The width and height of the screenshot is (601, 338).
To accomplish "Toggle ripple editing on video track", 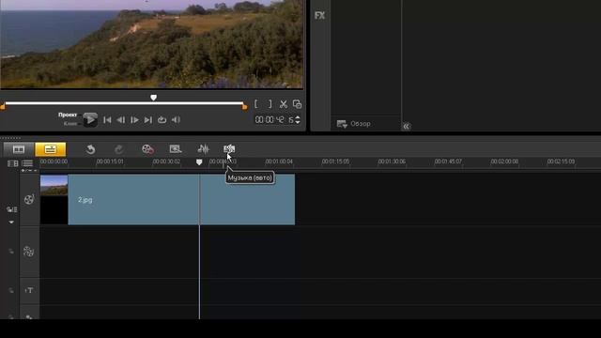I will (x=11, y=209).
